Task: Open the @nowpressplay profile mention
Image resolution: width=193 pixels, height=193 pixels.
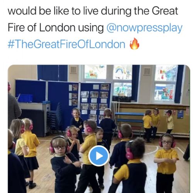Action: point(144,28)
